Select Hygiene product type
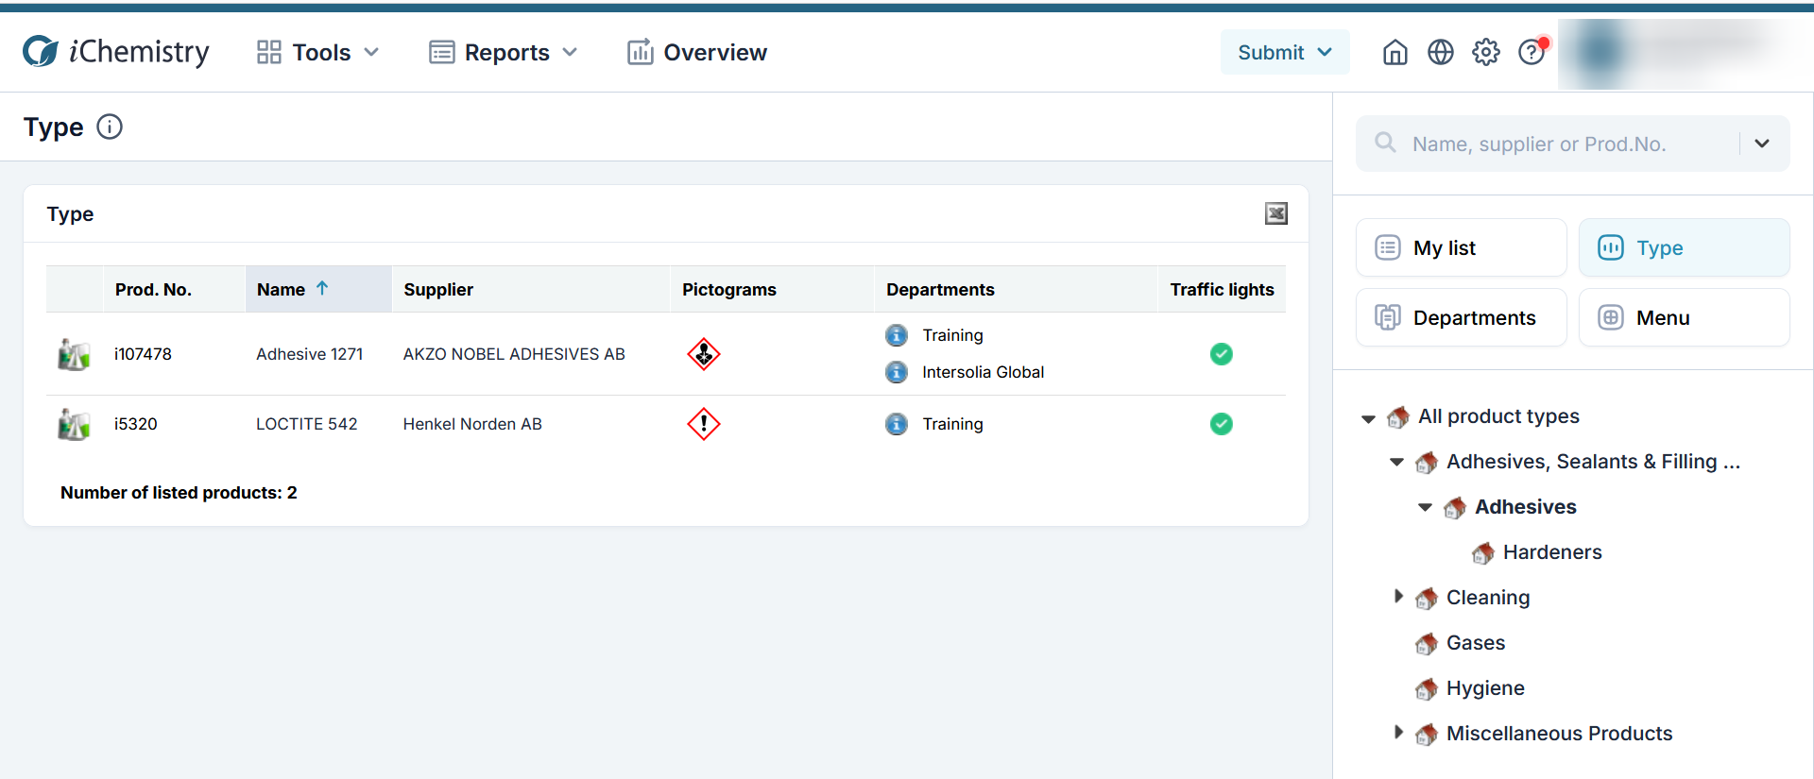 pos(1485,688)
